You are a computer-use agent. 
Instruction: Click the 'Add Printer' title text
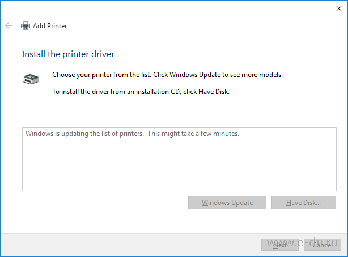click(50, 25)
